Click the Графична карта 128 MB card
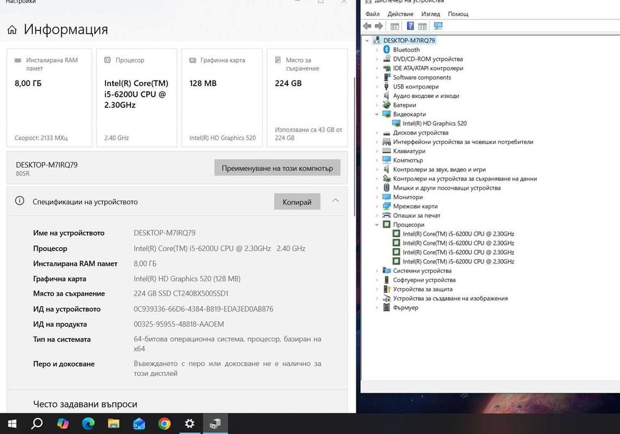This screenshot has width=620, height=434. click(222, 98)
